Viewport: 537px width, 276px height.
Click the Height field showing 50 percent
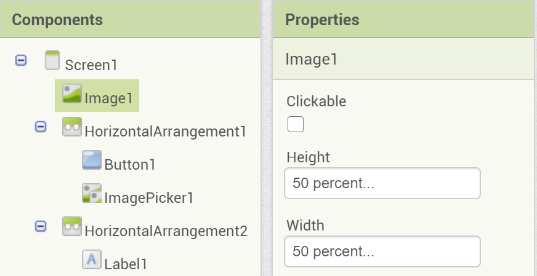(x=382, y=183)
